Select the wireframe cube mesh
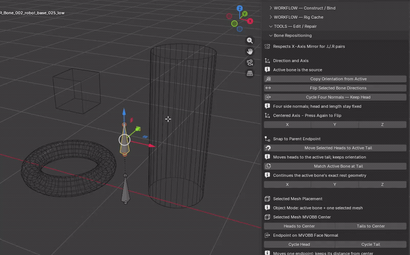This screenshot has width=410, height=255. coord(77,91)
